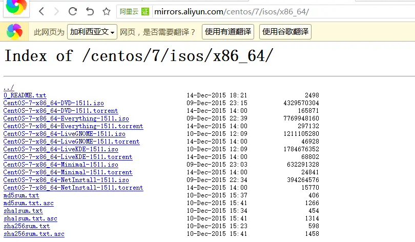Click the file size 4329570304
This screenshot has width=415, height=242.
point(301,103)
